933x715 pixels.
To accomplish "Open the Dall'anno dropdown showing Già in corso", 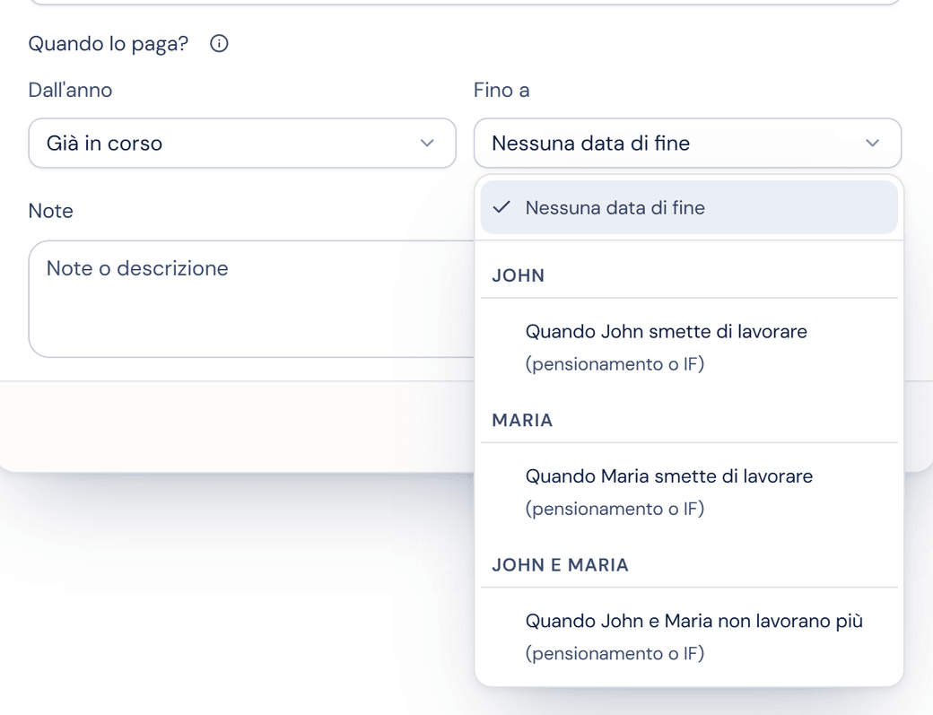I will (x=242, y=143).
